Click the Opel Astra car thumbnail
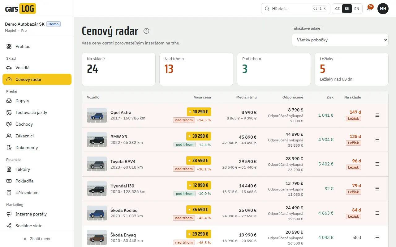The image size is (396, 247). [97, 115]
